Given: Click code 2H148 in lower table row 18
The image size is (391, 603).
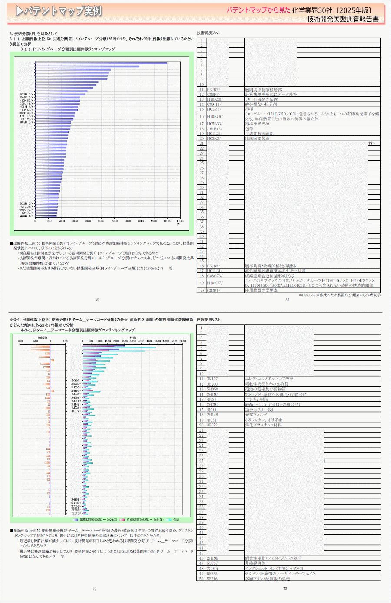Looking at the screenshot, I should point(212,415).
